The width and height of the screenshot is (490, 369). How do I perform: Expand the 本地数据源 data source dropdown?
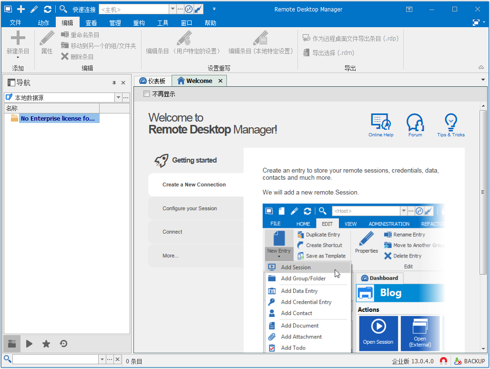pos(118,98)
